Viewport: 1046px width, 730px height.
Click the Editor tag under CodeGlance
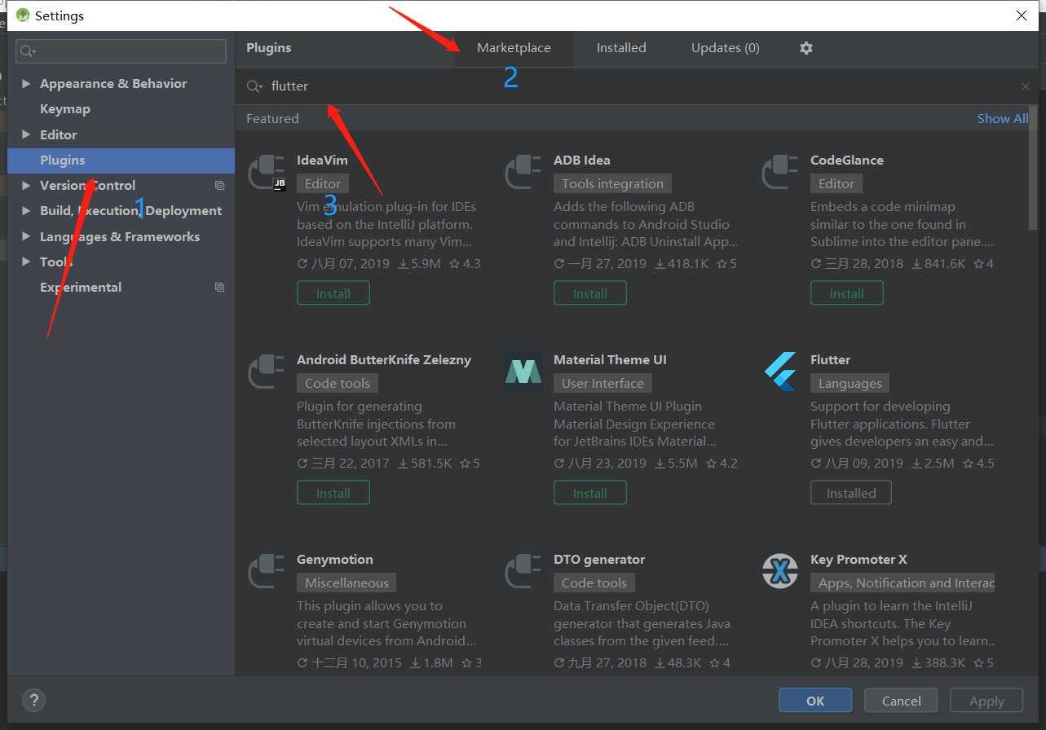(x=836, y=184)
